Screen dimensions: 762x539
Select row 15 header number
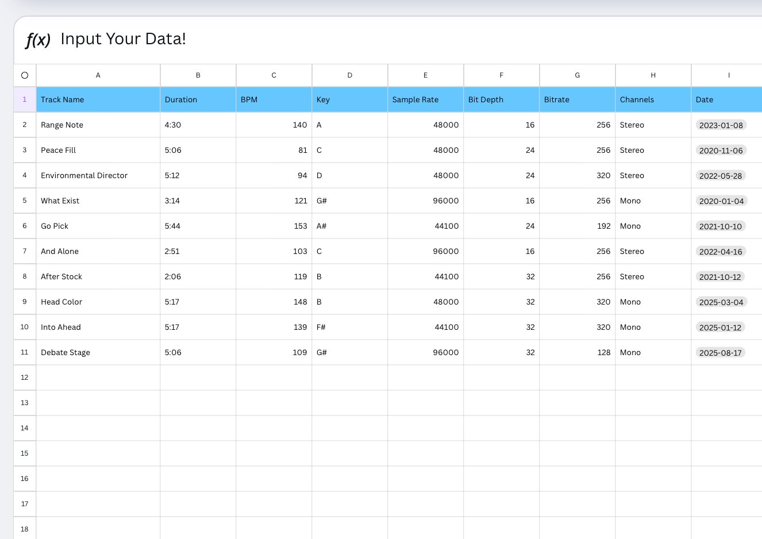click(x=25, y=453)
